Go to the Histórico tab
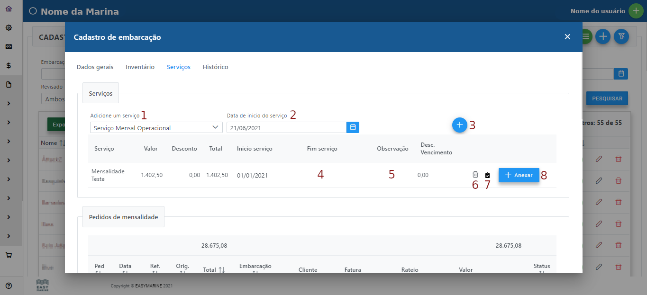This screenshot has width=647, height=295. (215, 67)
